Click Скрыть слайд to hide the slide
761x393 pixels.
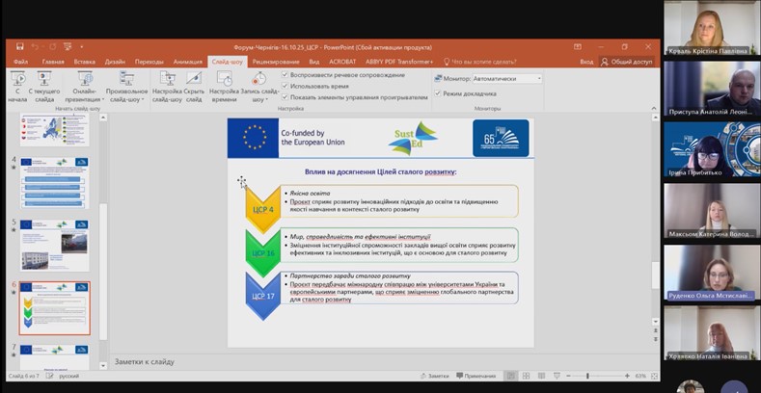click(194, 86)
